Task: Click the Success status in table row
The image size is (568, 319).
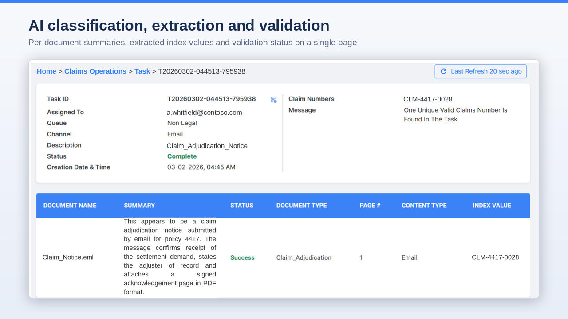Action: pos(242,257)
